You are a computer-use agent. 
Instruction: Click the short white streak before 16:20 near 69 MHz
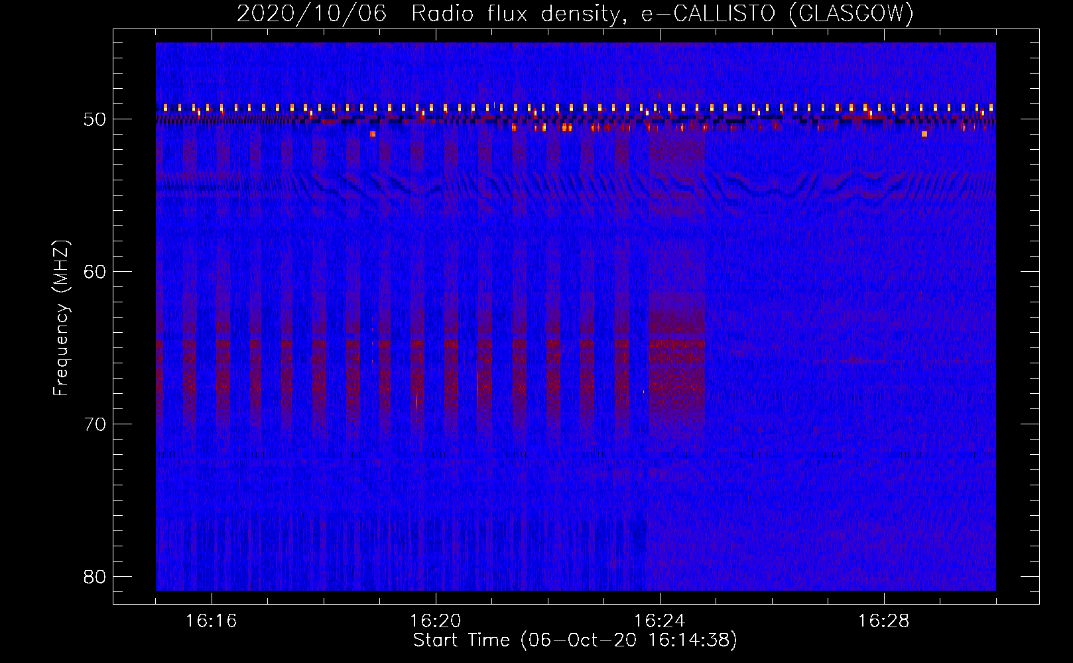(416, 402)
